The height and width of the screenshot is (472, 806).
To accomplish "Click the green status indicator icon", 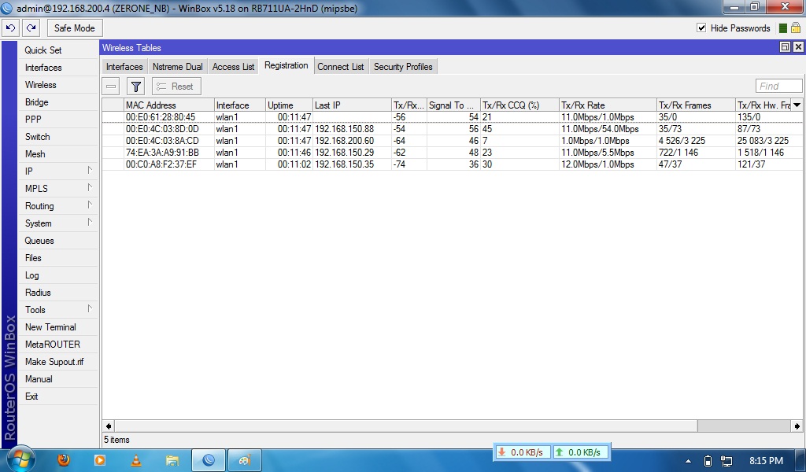I will (783, 28).
